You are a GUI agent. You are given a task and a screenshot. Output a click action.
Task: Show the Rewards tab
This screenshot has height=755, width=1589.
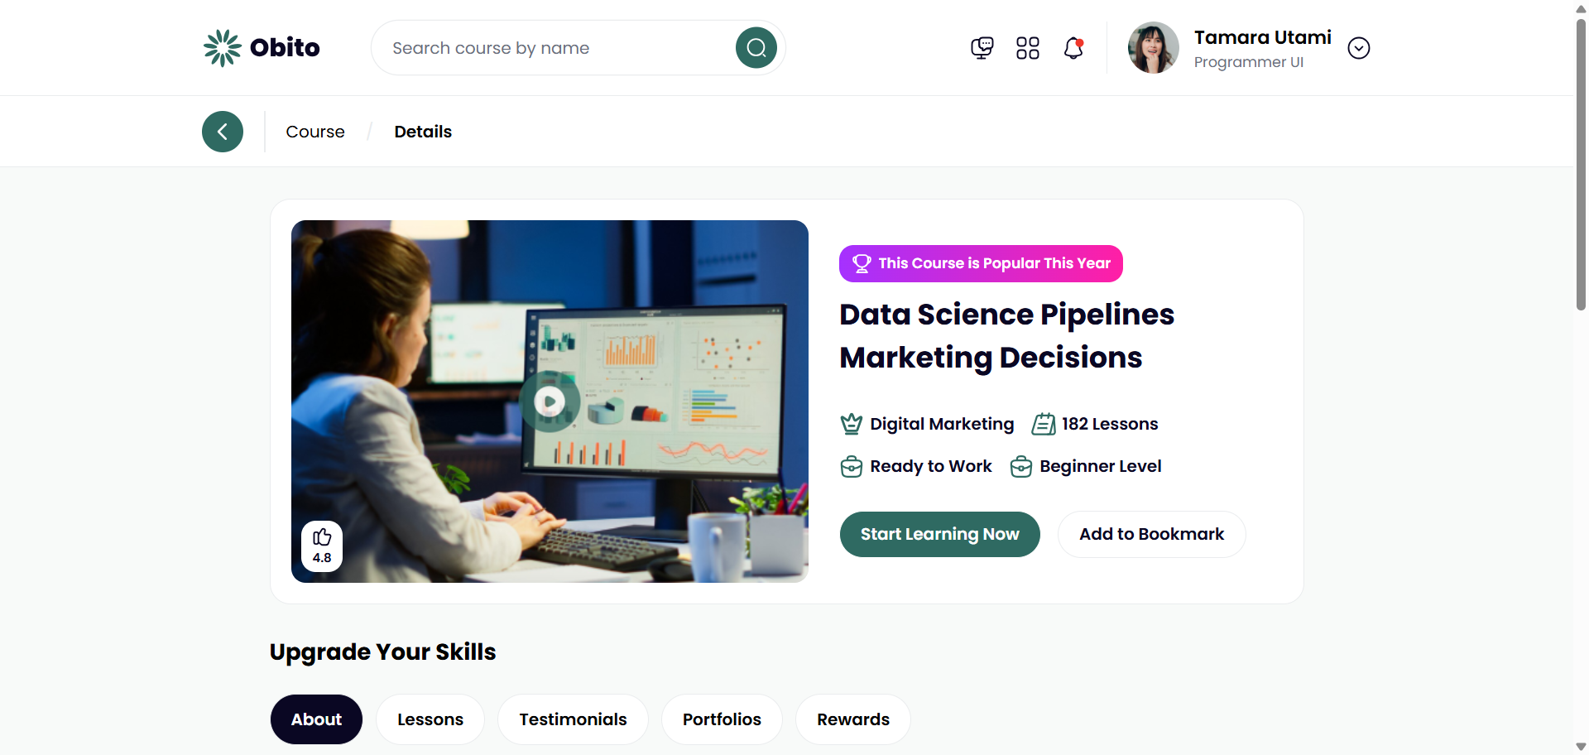pyautogui.click(x=853, y=719)
